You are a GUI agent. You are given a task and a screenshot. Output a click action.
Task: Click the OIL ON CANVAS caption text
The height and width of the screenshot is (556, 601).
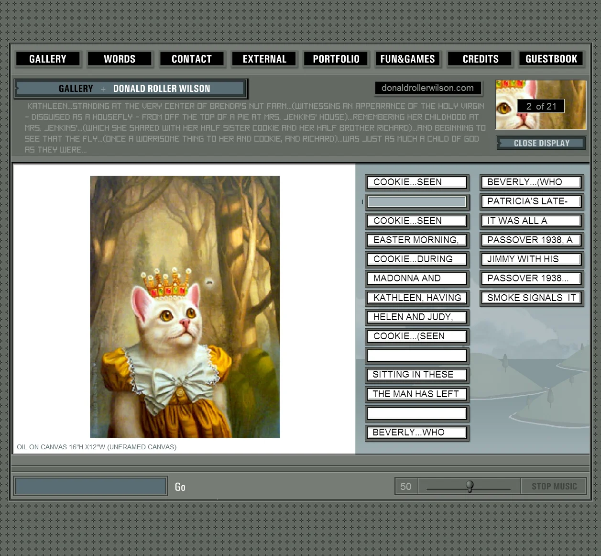97,447
